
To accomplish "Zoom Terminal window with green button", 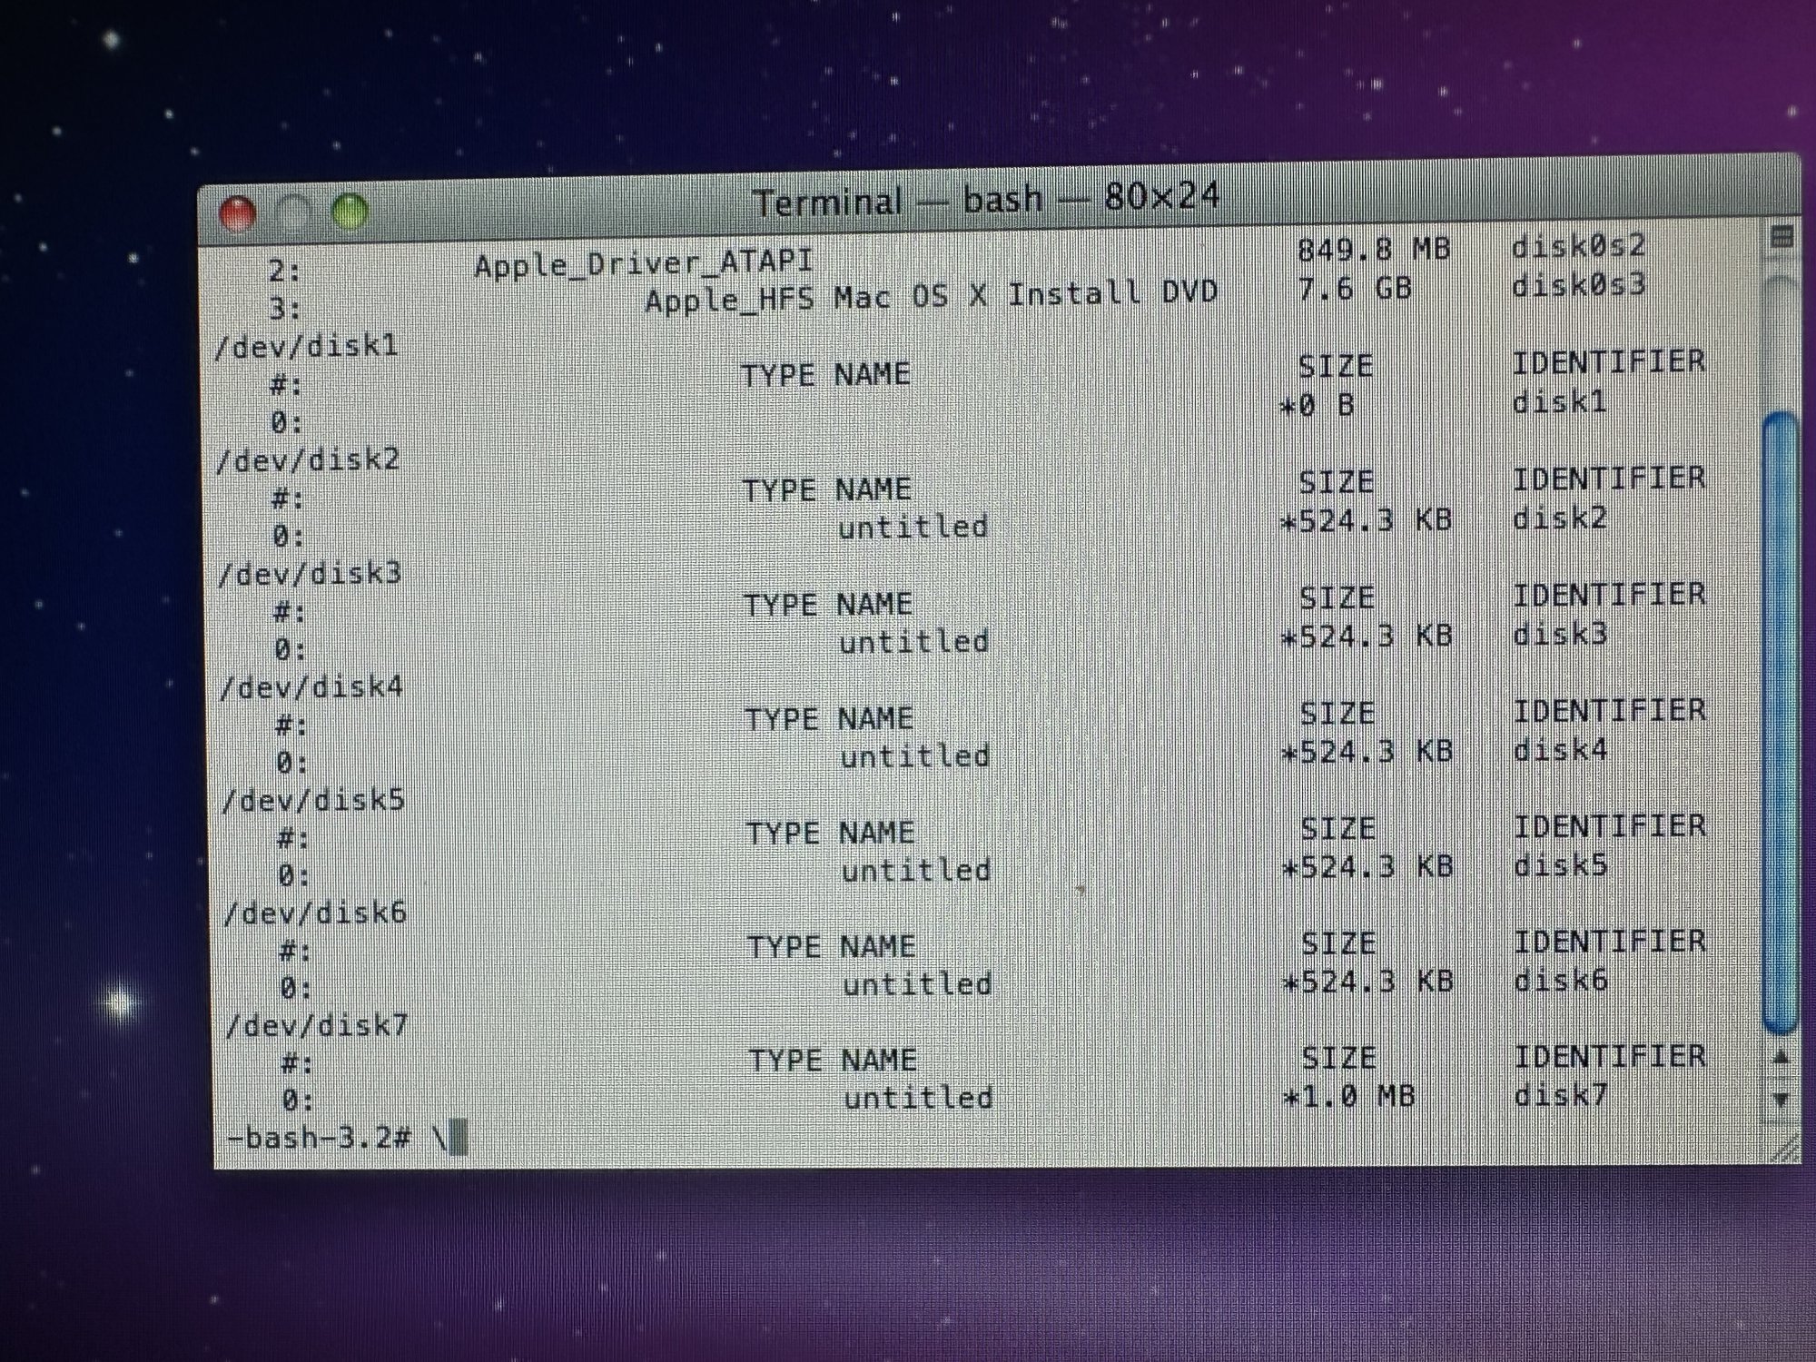I will point(350,211).
